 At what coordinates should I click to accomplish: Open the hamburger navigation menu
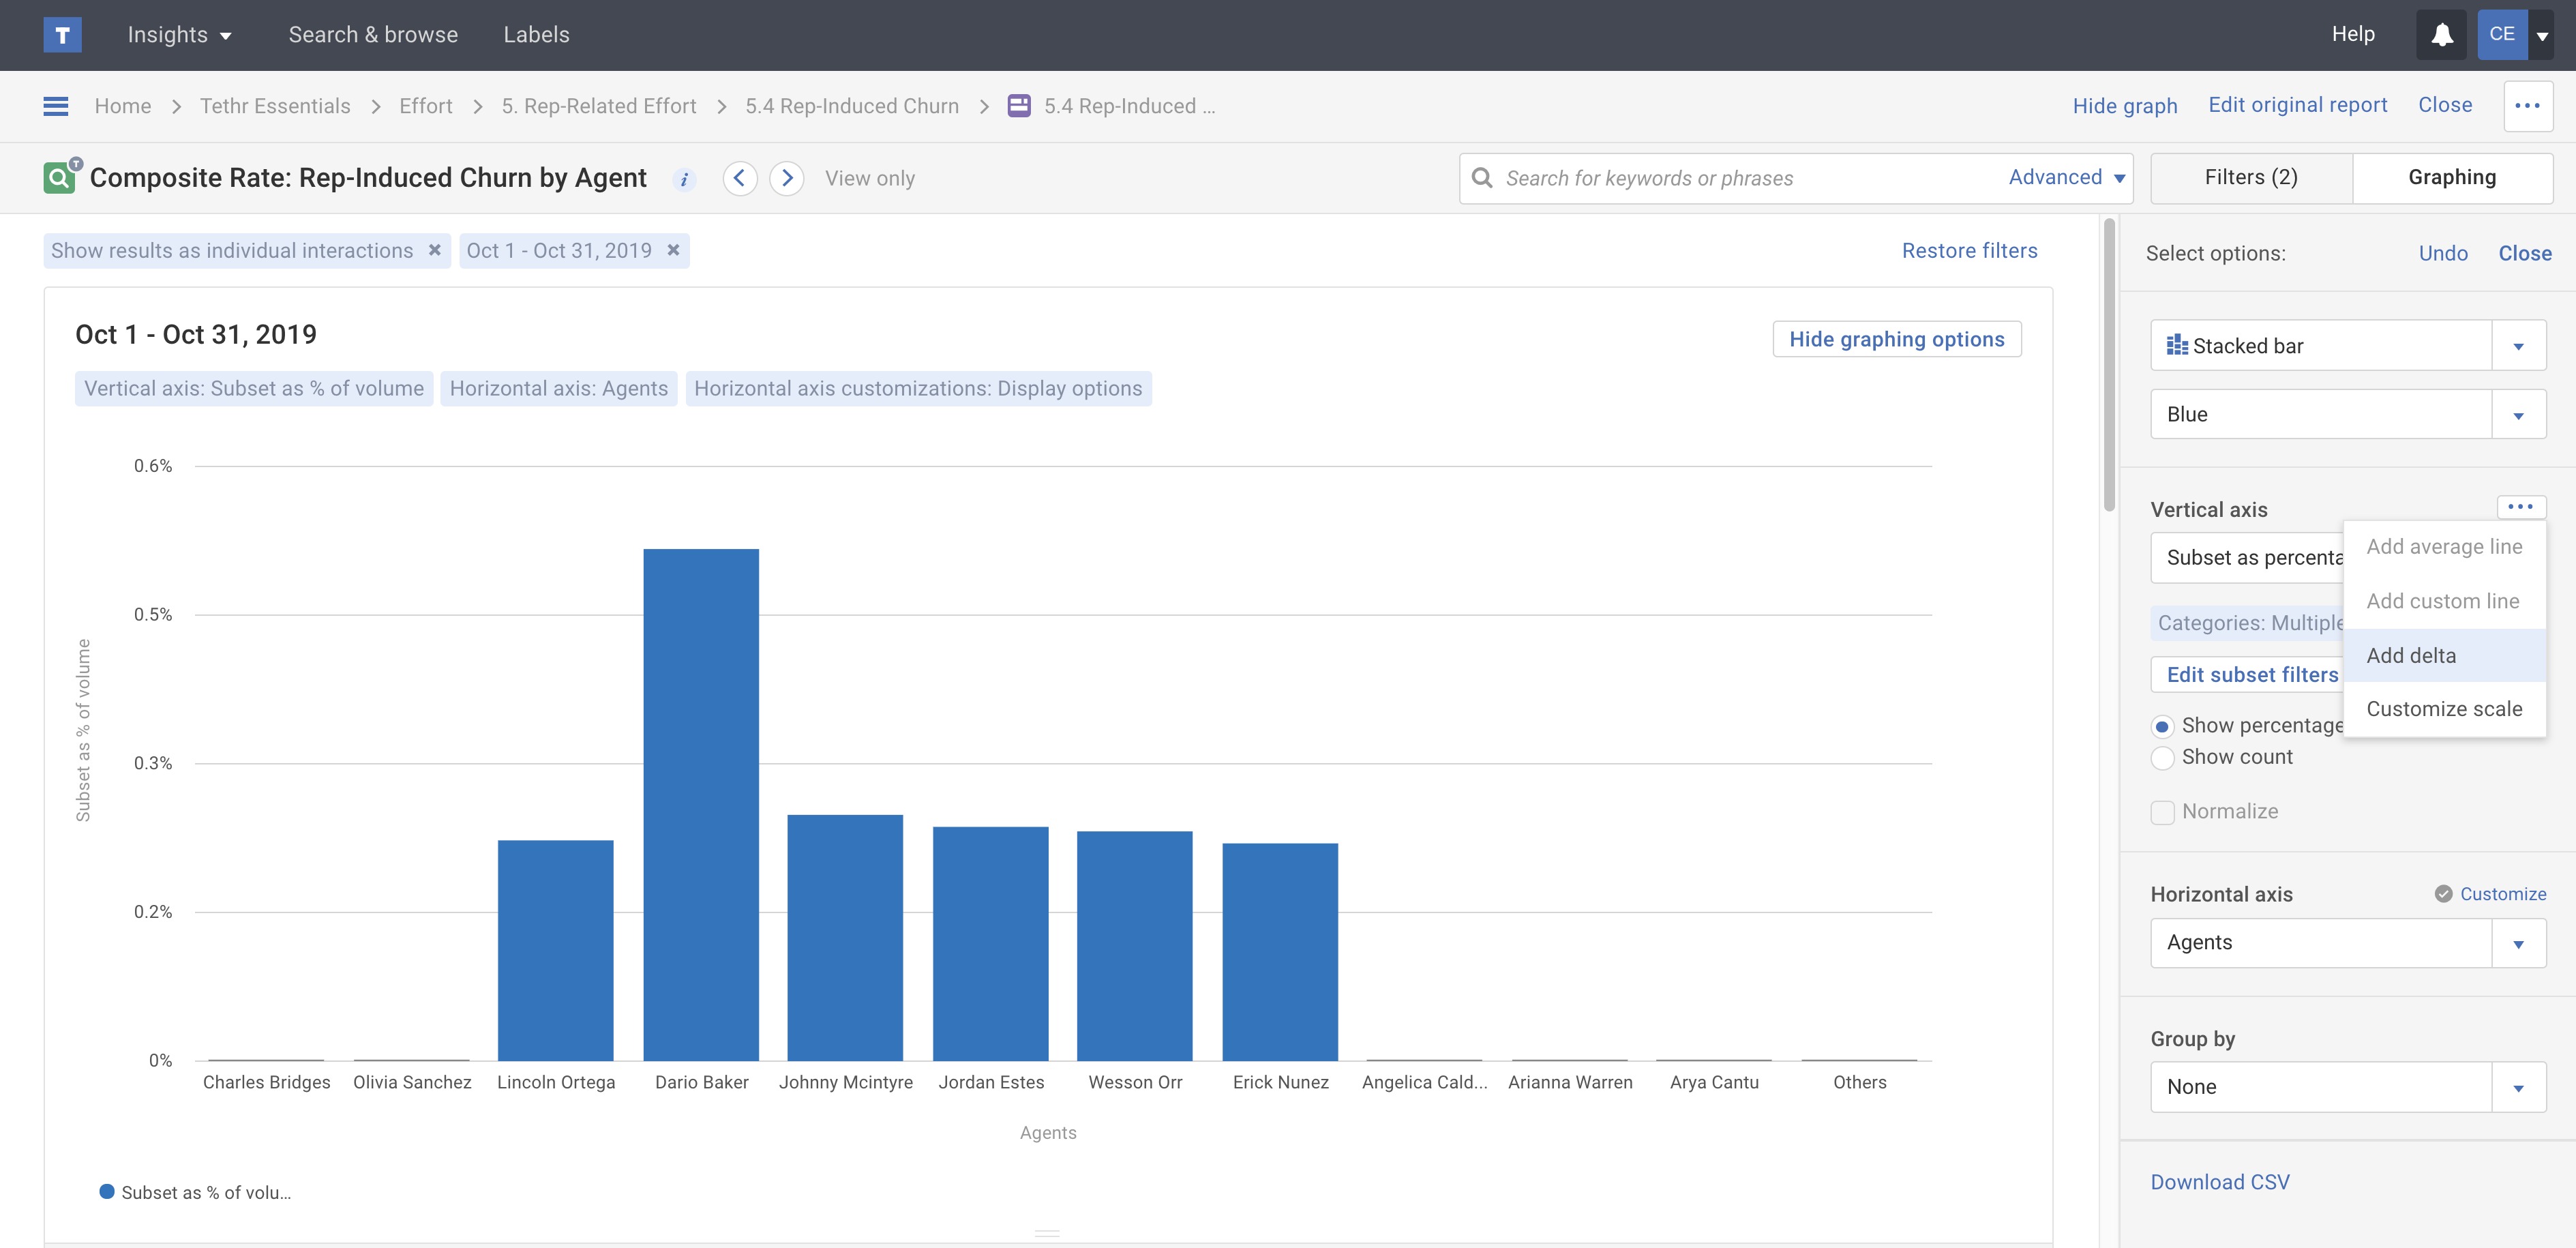(56, 106)
